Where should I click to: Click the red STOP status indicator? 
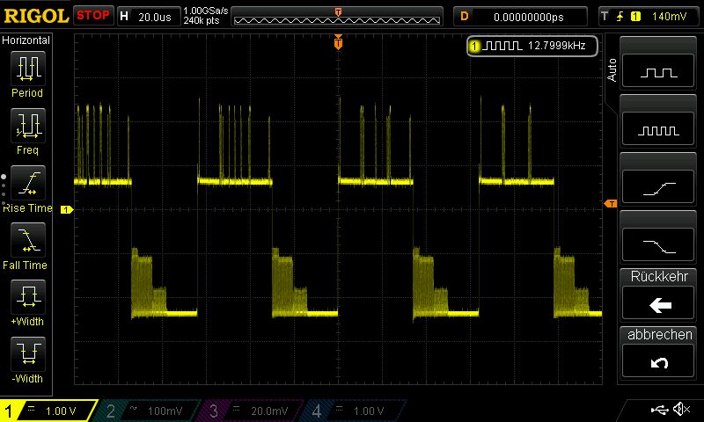pos(92,16)
